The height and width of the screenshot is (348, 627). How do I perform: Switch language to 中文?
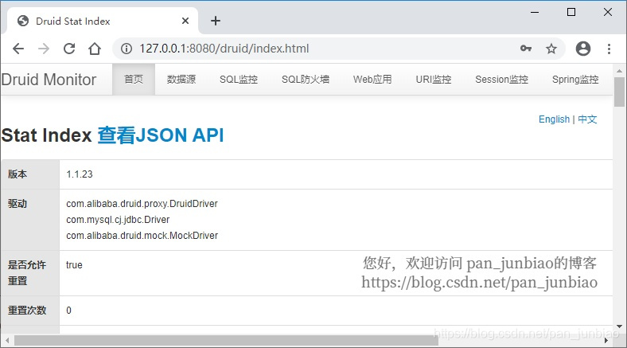click(587, 119)
